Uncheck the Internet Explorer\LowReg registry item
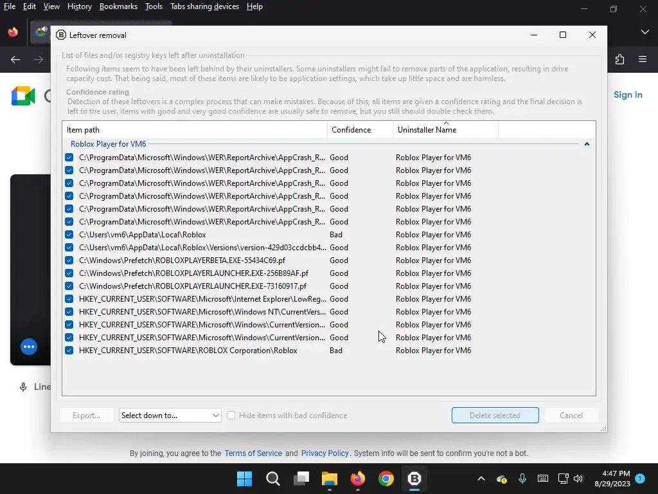This screenshot has width=658, height=494. [69, 298]
